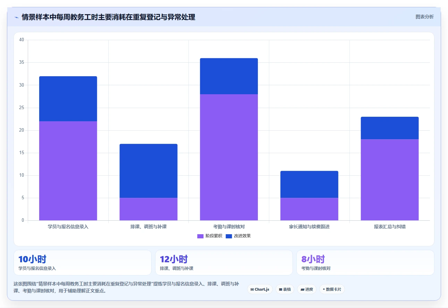Open the 8小时 data card

coord(365,263)
